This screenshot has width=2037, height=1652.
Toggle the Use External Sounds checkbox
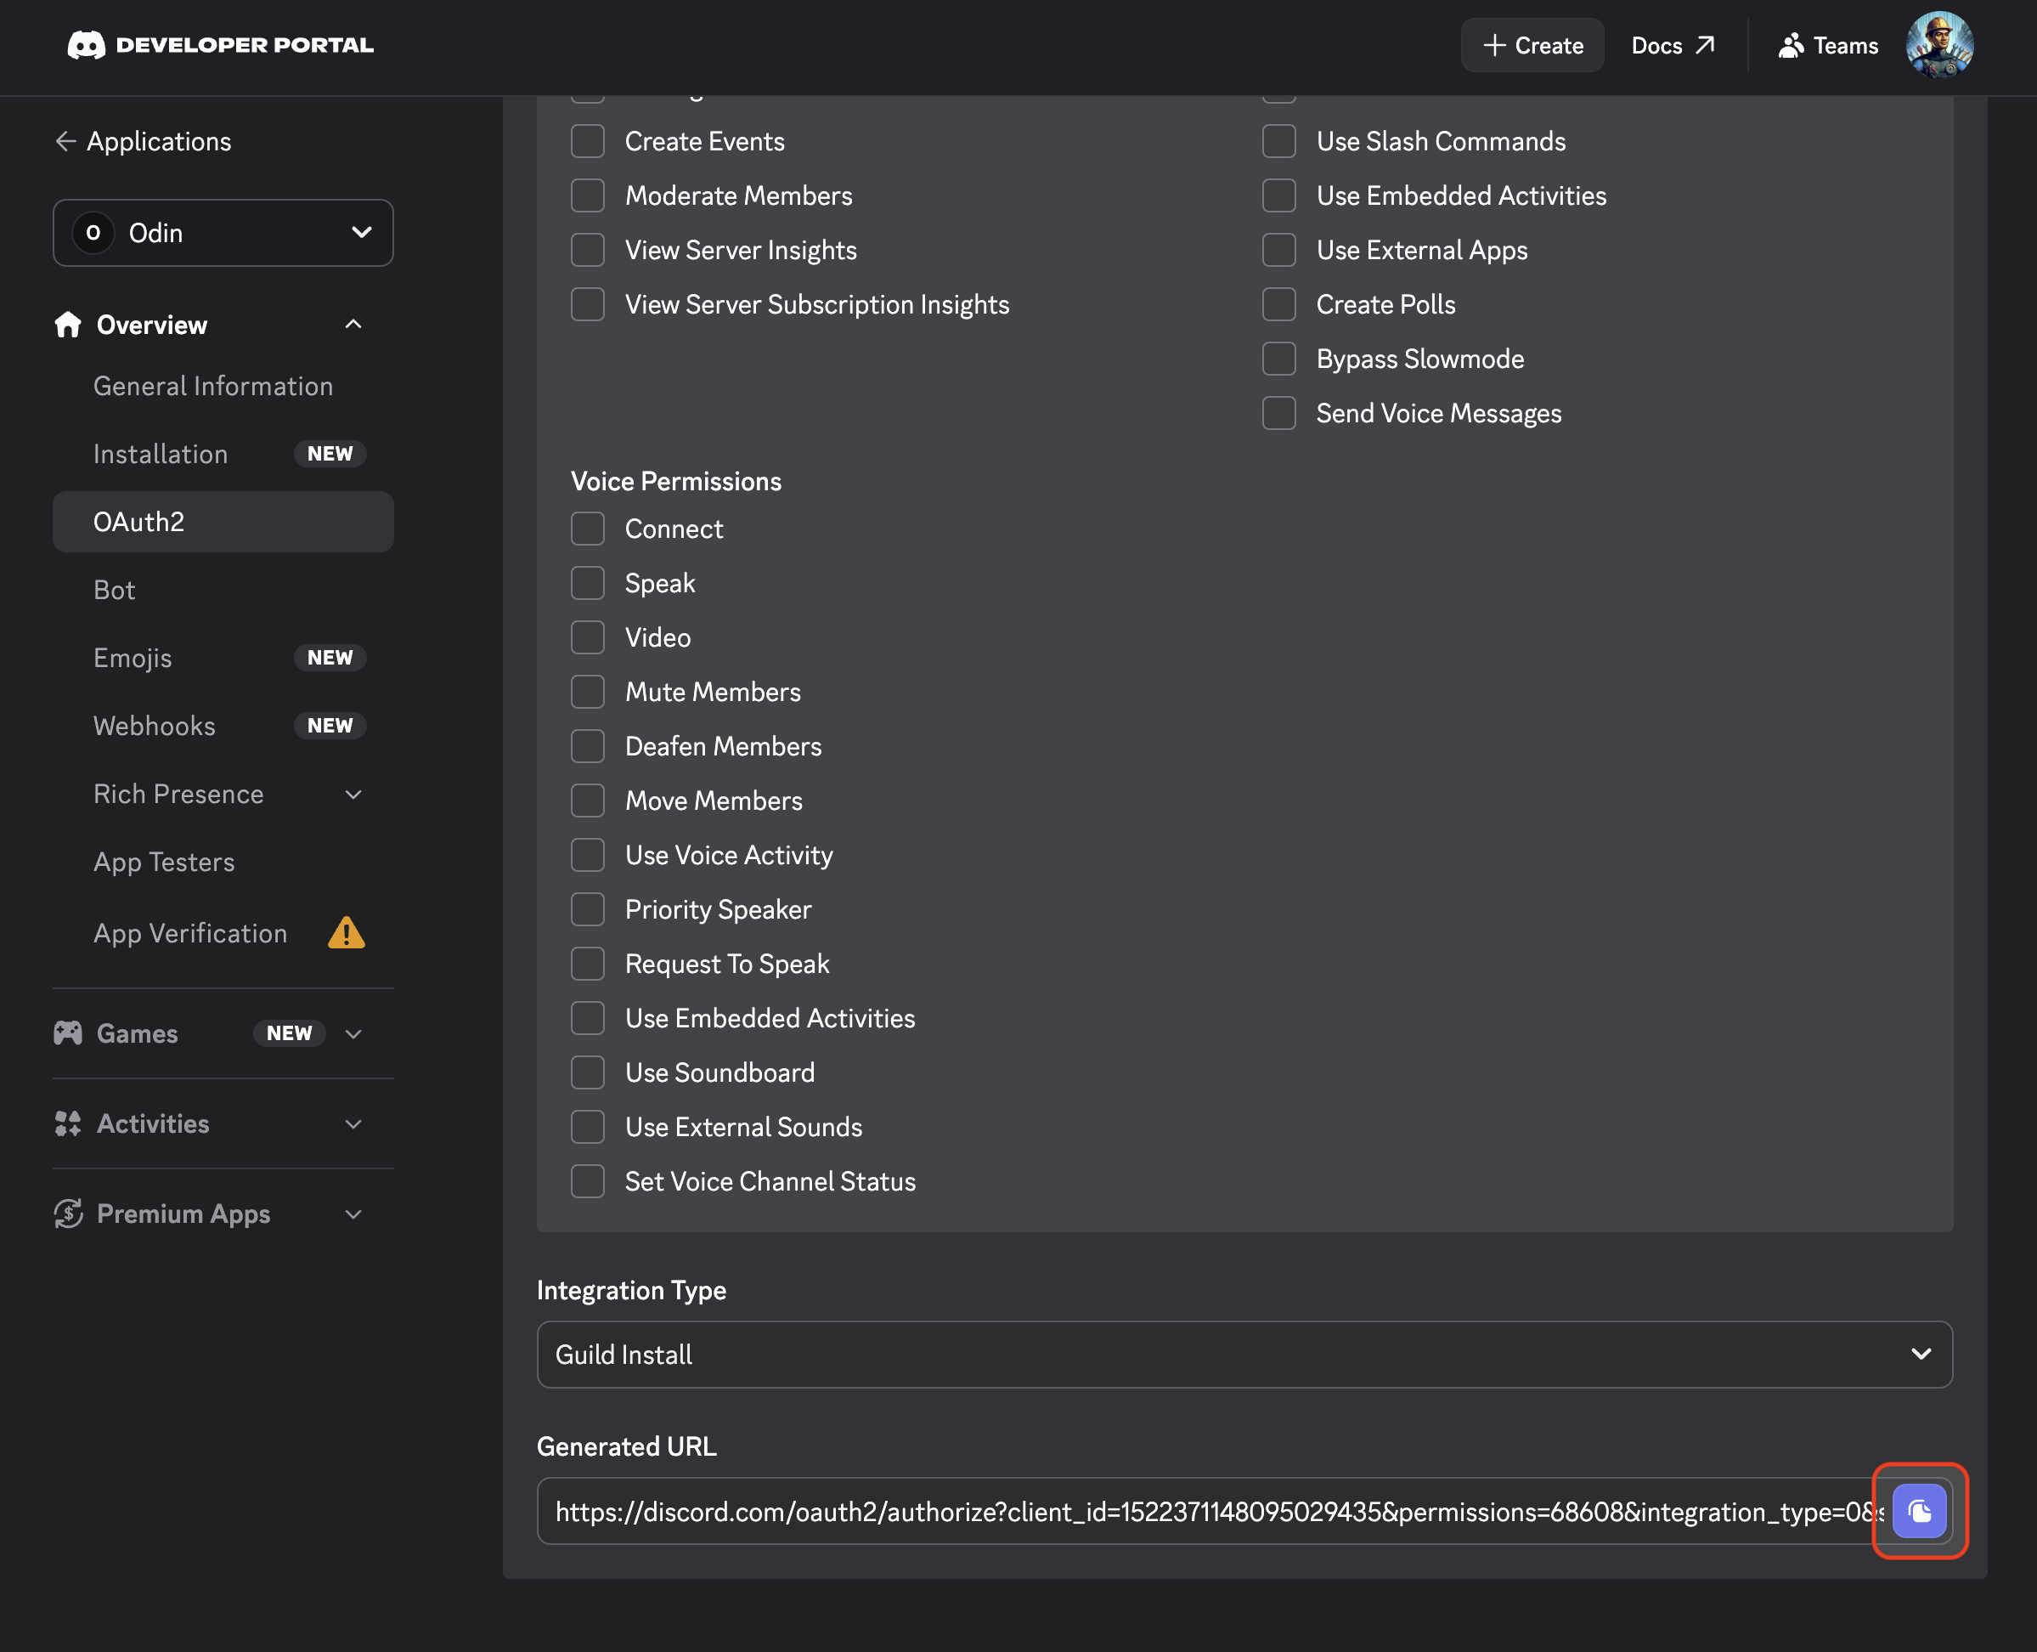click(588, 1127)
